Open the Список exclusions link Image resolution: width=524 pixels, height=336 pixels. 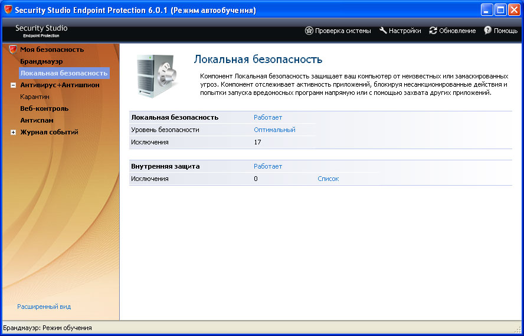[328, 179]
